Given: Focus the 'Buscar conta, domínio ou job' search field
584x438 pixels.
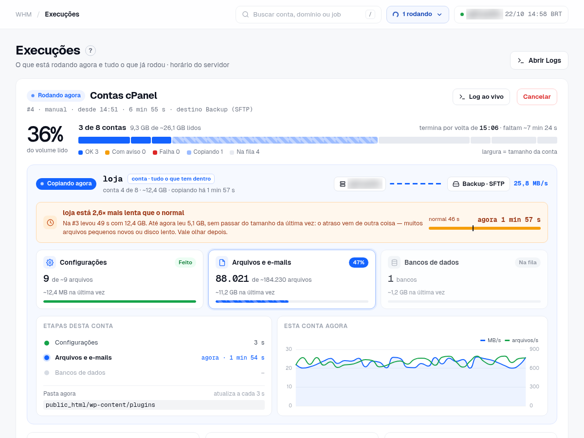Looking at the screenshot, I should 309,15.
